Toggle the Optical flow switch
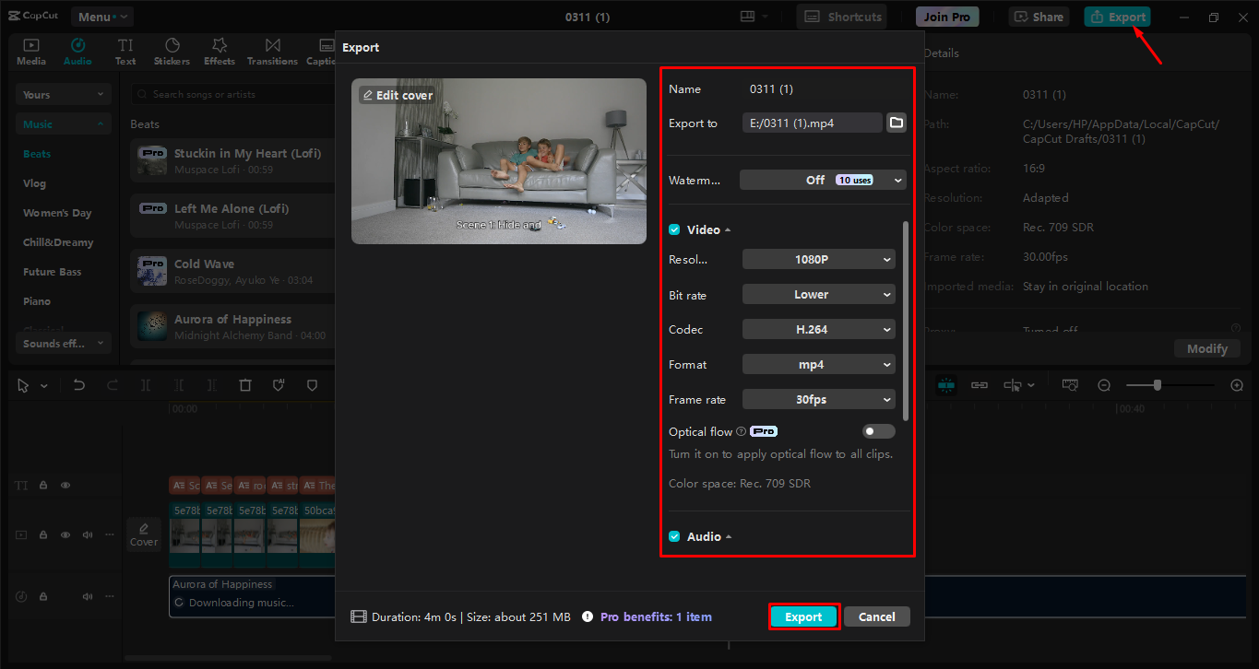Screen dimensions: 1259x669 878,431
